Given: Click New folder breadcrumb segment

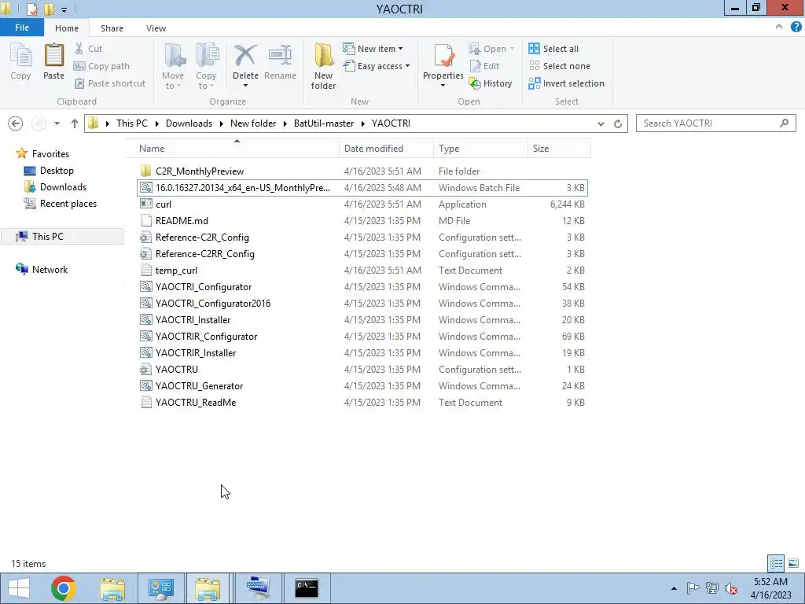Looking at the screenshot, I should pos(252,123).
